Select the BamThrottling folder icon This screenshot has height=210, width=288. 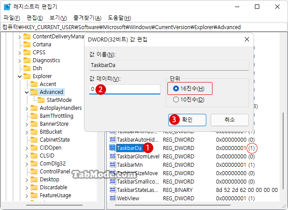(34, 116)
